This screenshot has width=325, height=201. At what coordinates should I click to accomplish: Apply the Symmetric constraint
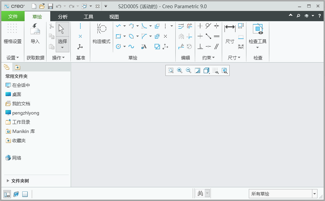tap(217, 26)
